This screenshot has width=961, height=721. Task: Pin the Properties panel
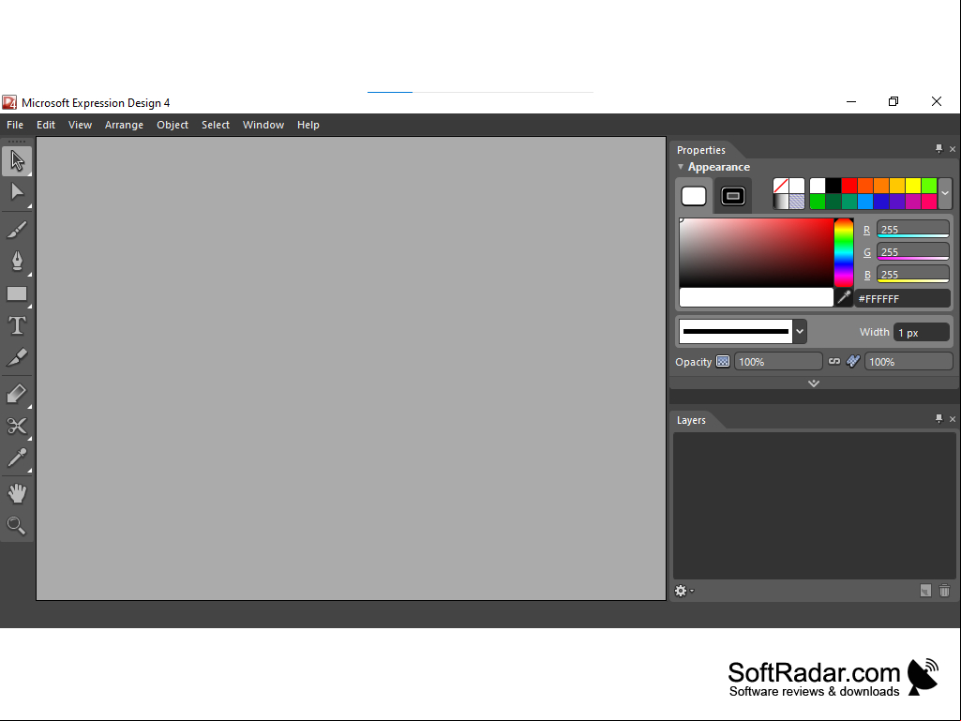pos(938,149)
